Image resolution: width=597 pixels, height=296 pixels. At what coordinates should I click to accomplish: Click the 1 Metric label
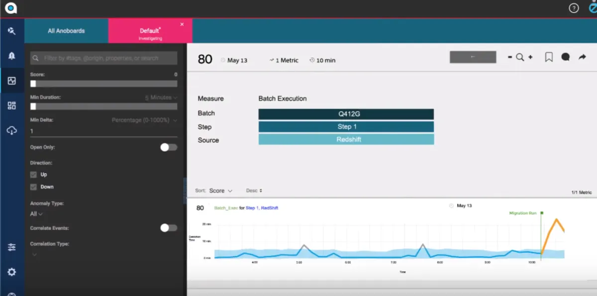coord(288,60)
